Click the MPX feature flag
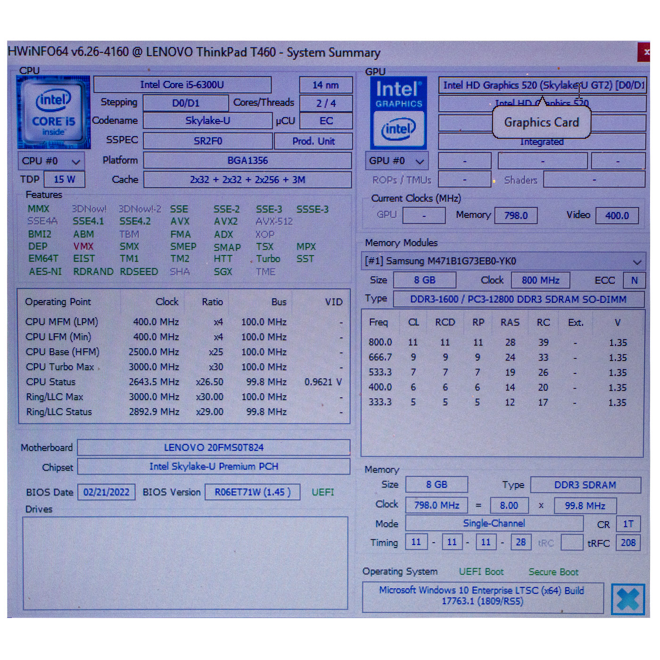The height and width of the screenshot is (660, 660). pyautogui.click(x=306, y=247)
